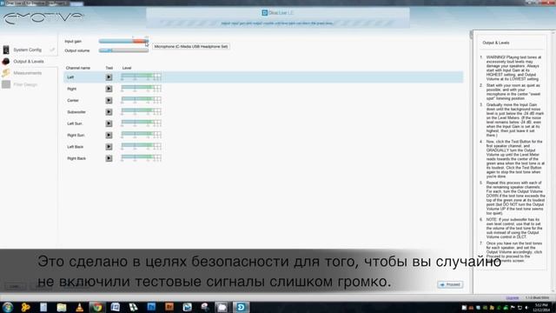Screen dimensions: 556x313
Task: Open Google Chrome from taskbar
Action: point(97,307)
